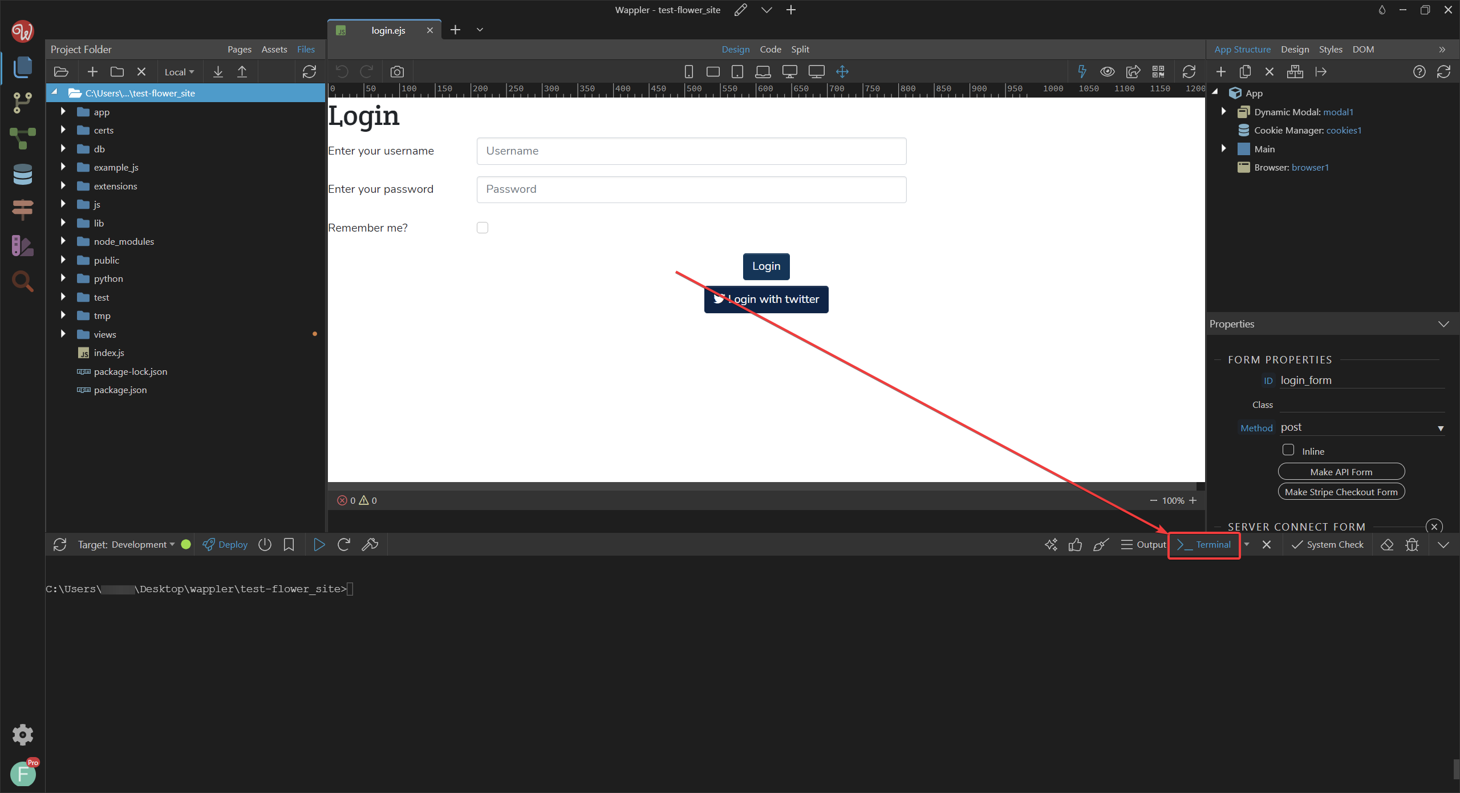The height and width of the screenshot is (793, 1460).
Task: Click the build hammer icon
Action: [x=370, y=544]
